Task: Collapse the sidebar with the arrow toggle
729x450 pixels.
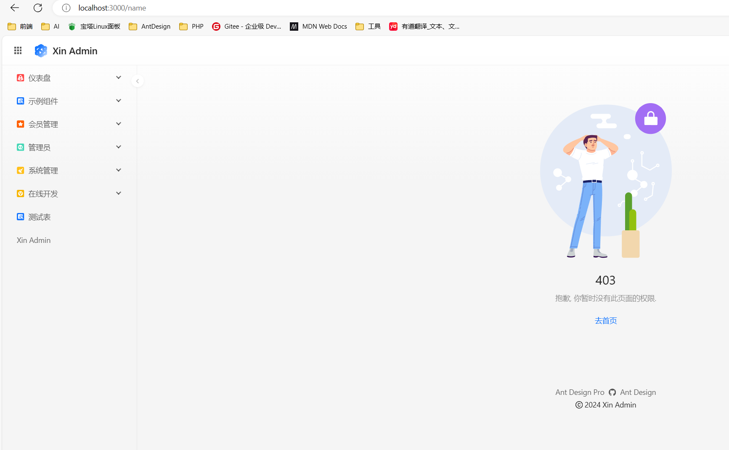Action: point(138,81)
